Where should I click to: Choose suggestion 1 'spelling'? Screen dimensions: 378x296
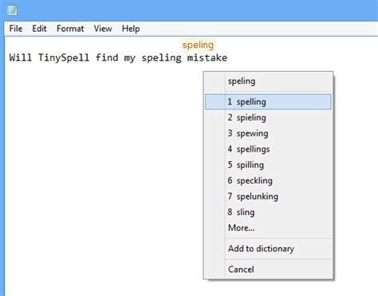click(268, 101)
